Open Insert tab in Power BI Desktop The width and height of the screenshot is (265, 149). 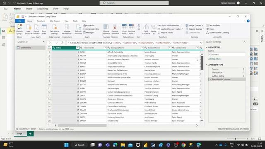click(29, 9)
